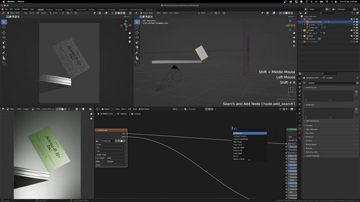Choose Glass BSDF in node search list
360x202 pixels.
point(250,153)
